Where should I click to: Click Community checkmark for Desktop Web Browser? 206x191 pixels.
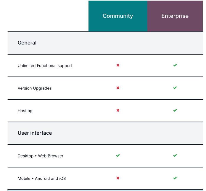click(x=118, y=155)
